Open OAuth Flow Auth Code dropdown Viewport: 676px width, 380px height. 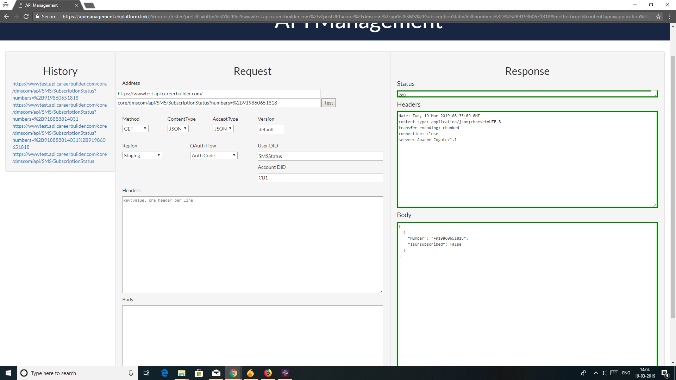pyautogui.click(x=214, y=156)
